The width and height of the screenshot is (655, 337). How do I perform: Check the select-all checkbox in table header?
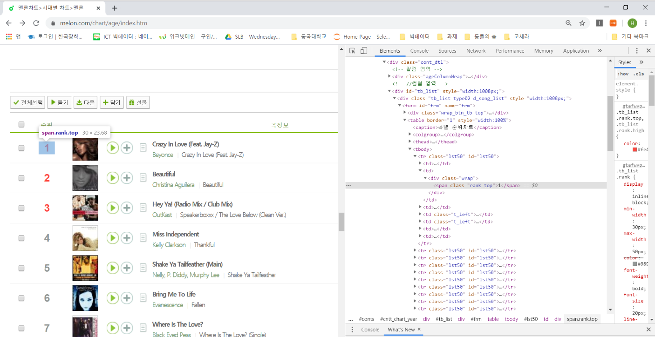click(21, 124)
